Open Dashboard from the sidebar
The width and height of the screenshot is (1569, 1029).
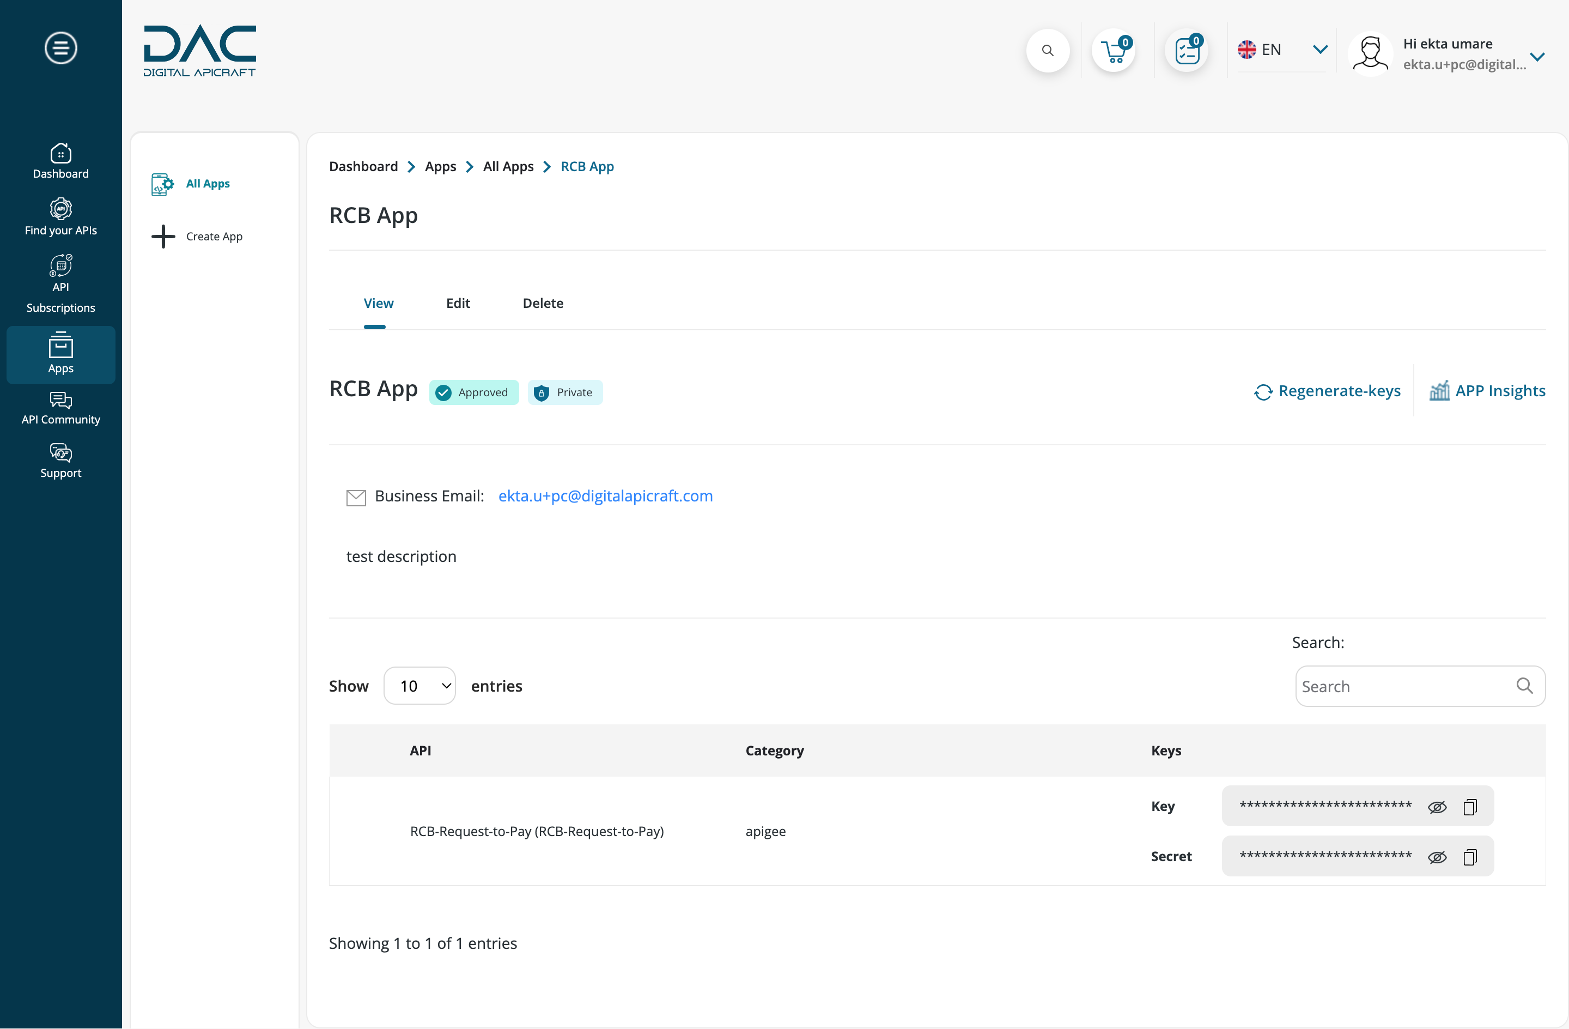pos(60,161)
